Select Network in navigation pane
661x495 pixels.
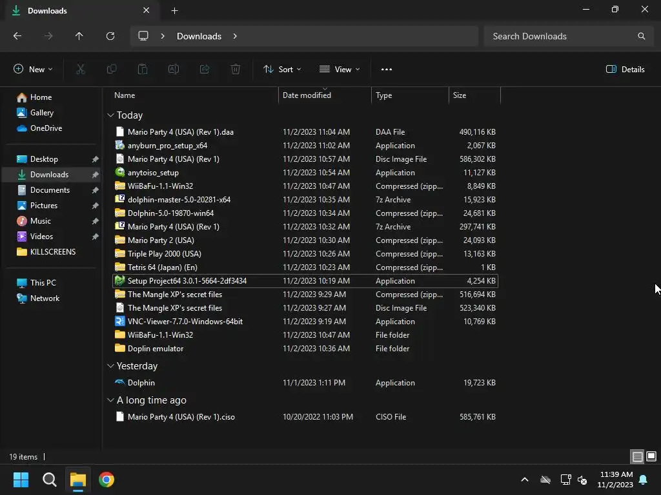point(45,298)
